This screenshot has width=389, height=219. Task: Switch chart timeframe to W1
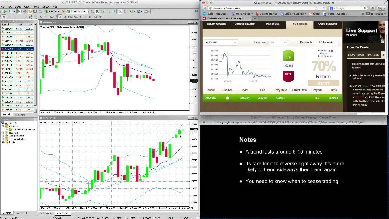pos(95,17)
